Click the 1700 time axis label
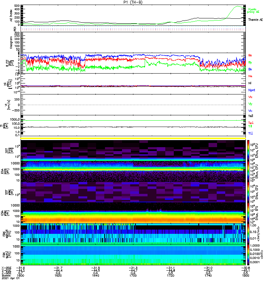Screen dimensions: 266x283 pyautogui.click(x=133, y=276)
